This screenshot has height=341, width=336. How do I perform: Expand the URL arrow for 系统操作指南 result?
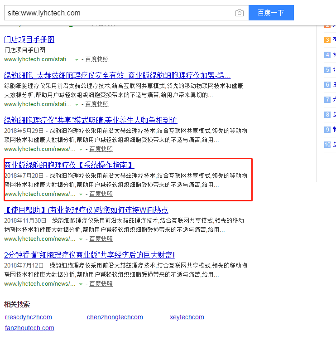pyautogui.click(x=81, y=194)
